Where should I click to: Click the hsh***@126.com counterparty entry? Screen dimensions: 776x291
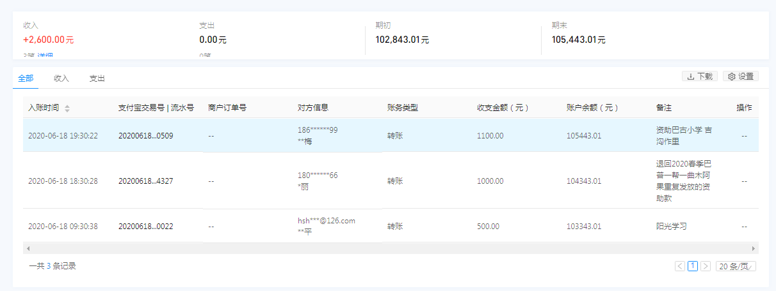326,221
